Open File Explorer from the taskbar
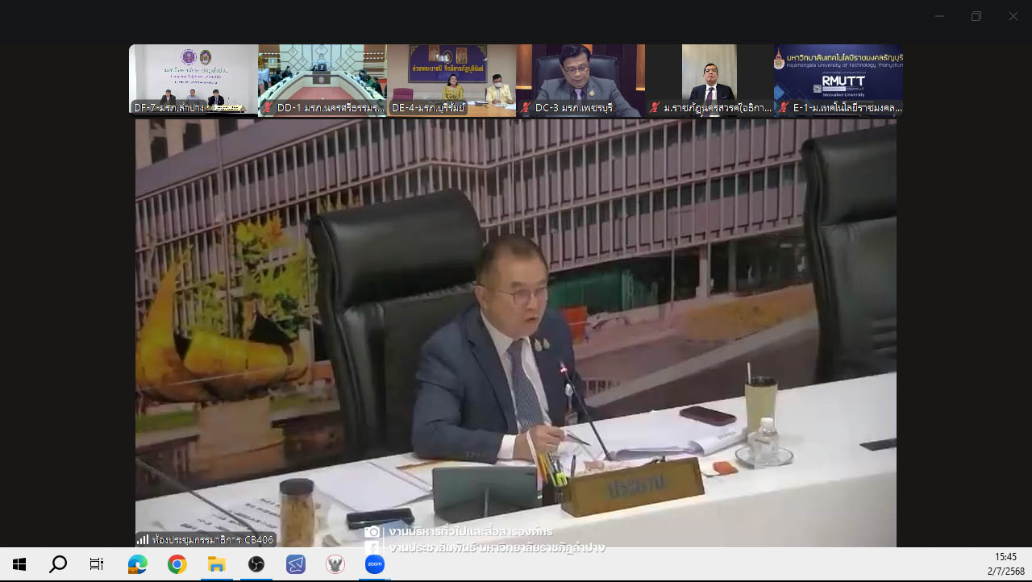 click(217, 564)
